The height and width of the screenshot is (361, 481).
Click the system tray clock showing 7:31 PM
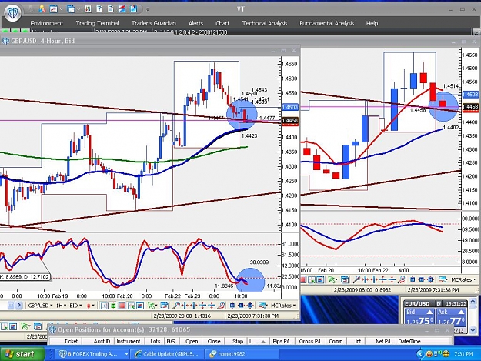463,354
